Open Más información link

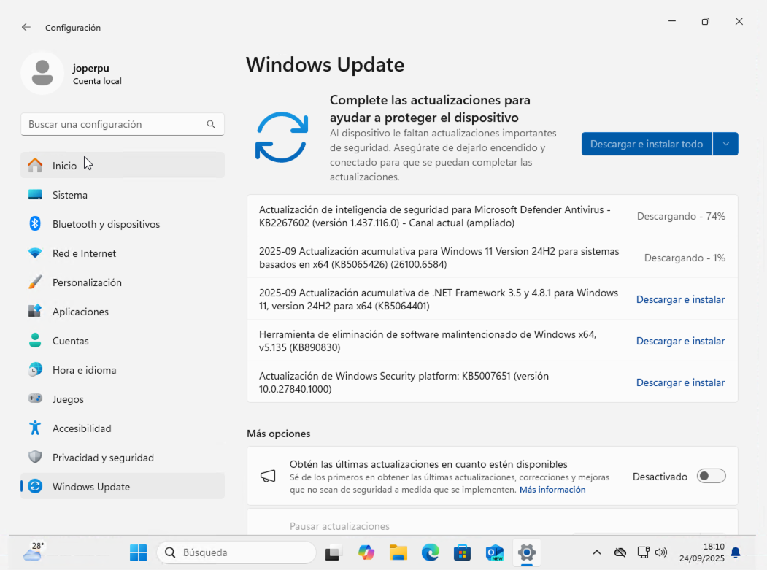coord(552,489)
